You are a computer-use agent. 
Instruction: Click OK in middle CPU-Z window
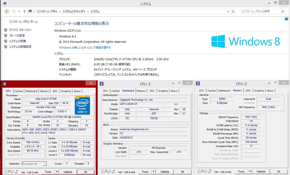click(x=183, y=172)
